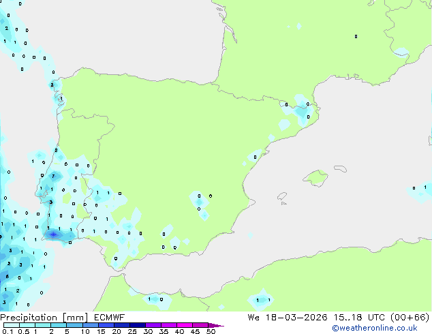Image resolution: width=432 pixels, height=334 pixels.
Task: Click the rain patch over northeastern Spain Pyrenees
Action: coord(300,109)
